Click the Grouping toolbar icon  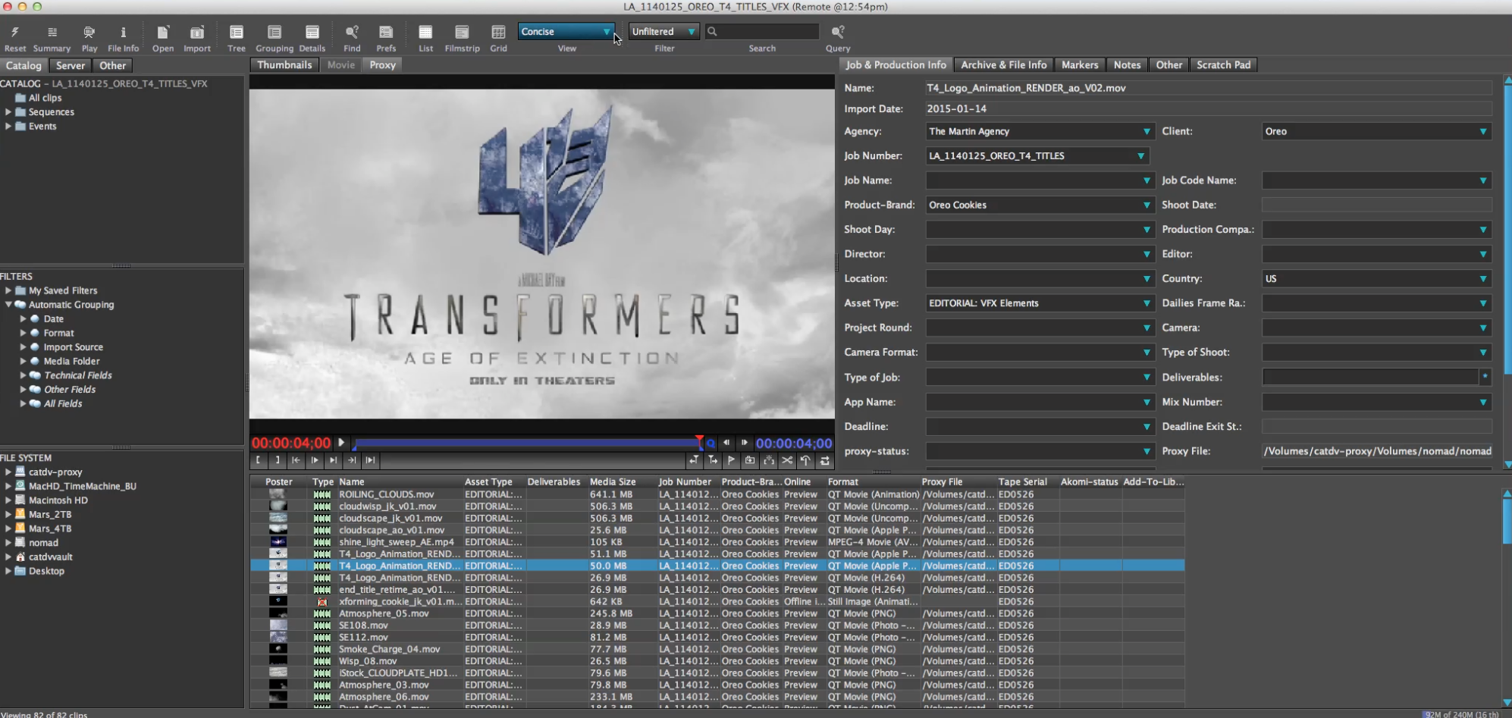click(x=274, y=32)
